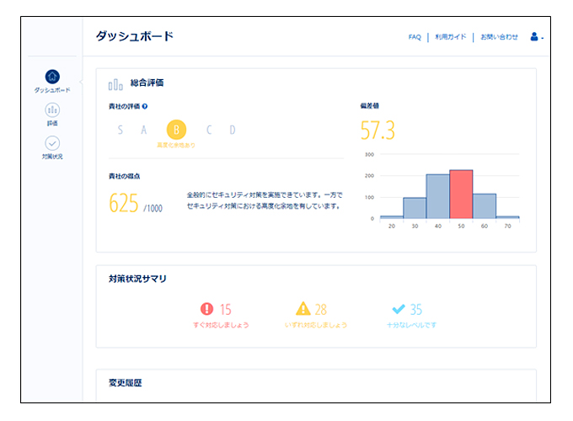Select the S rating grade
Image resolution: width=573 pixels, height=421 pixels.
point(120,130)
